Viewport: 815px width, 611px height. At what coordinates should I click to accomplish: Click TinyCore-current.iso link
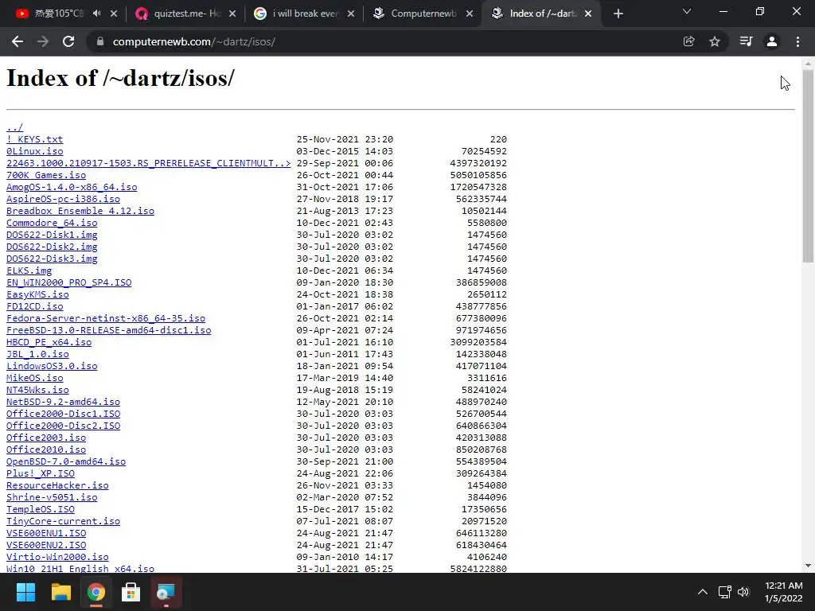click(x=64, y=522)
